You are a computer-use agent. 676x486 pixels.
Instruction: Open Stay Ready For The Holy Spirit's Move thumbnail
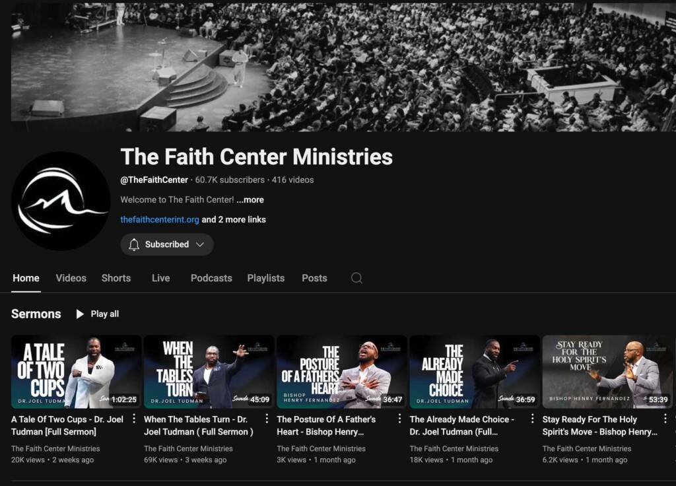[607, 372]
